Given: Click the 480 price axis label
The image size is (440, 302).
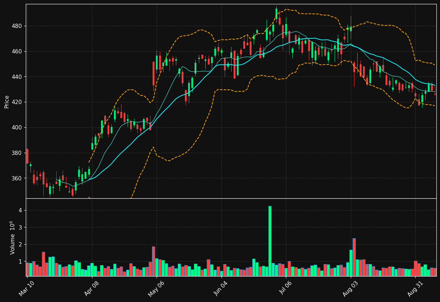Looking at the screenshot, I should click(17, 26).
